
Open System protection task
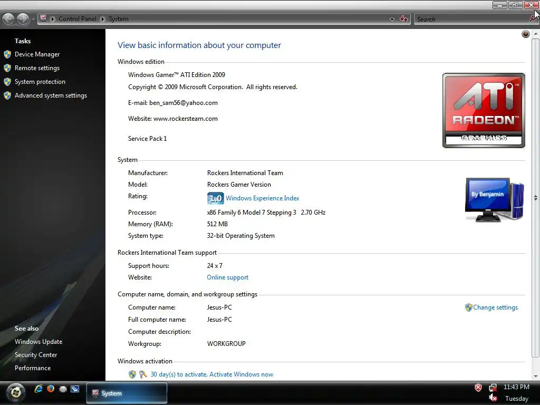click(x=40, y=82)
